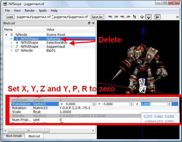Expand the SelectionBox NiTriShape row
Viewport: 182px width, 142px height.
coord(11,42)
